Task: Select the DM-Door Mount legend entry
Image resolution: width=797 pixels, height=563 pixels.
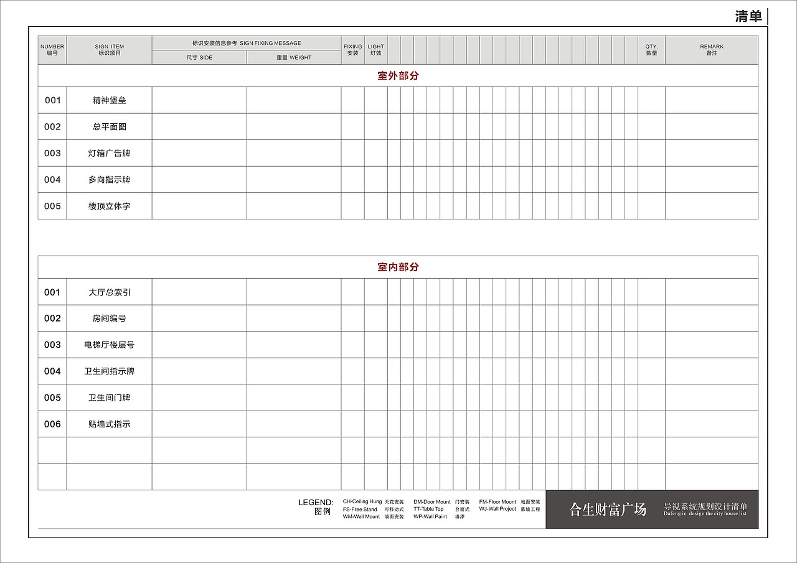Action: point(432,501)
